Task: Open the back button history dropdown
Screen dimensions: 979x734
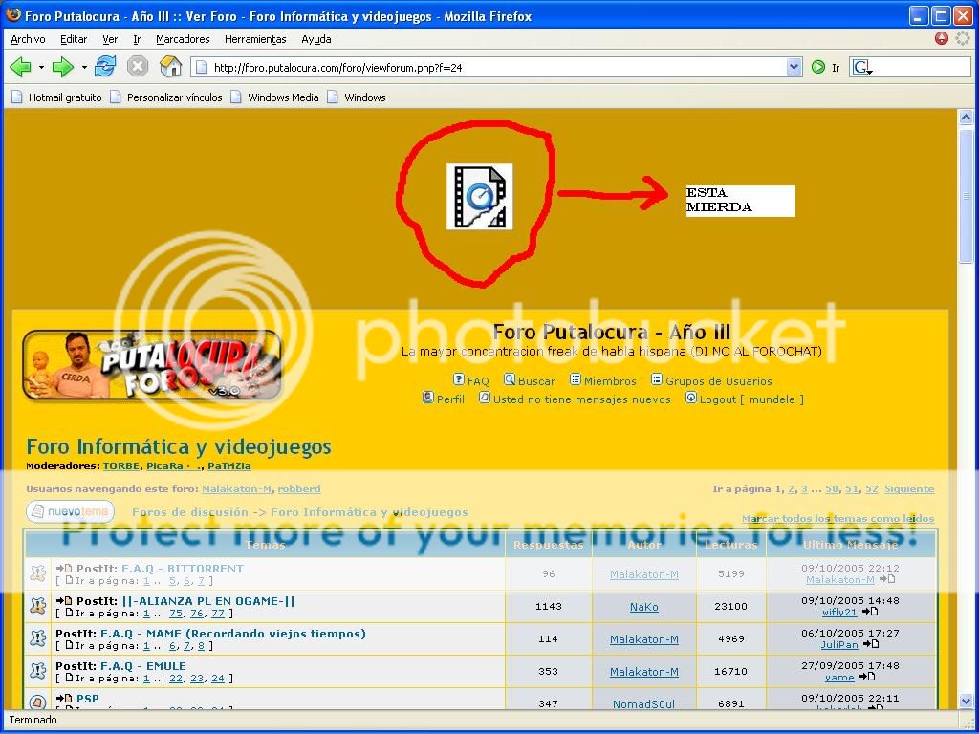Action: [41, 67]
